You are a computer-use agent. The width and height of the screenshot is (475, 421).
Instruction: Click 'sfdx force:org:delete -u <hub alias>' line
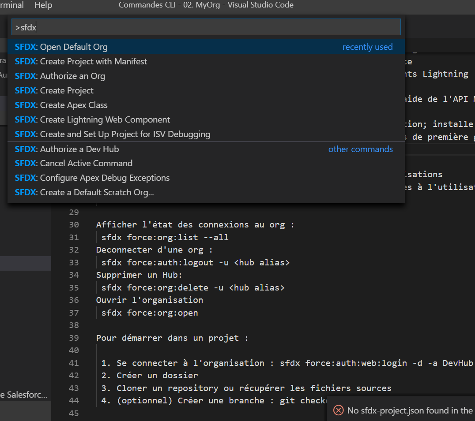click(x=193, y=287)
